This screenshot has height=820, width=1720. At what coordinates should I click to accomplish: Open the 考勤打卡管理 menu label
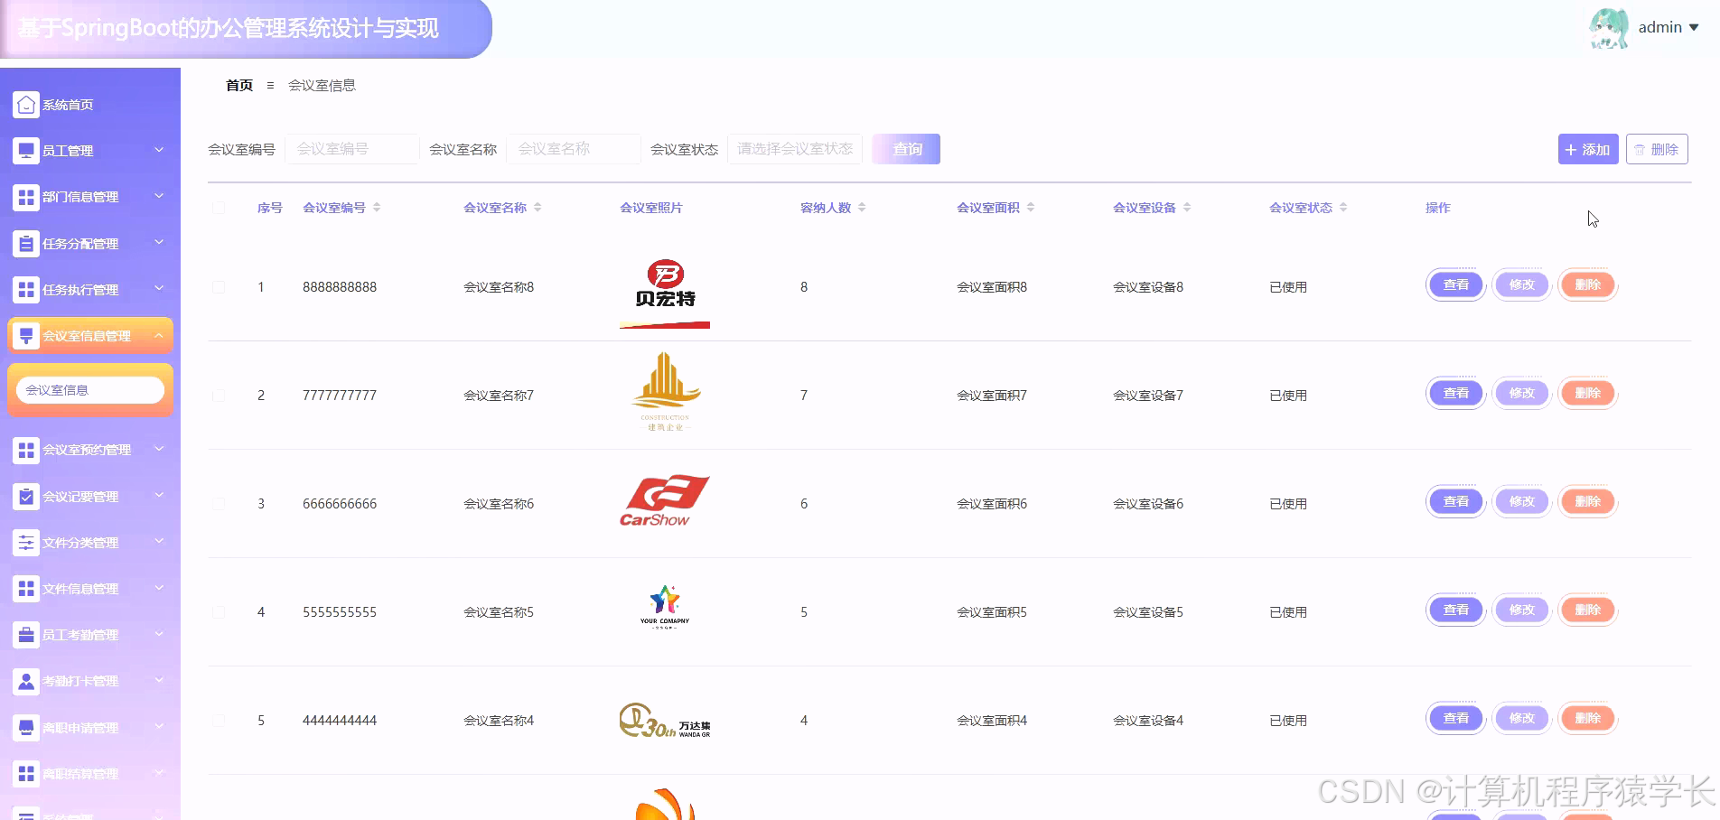[80, 681]
